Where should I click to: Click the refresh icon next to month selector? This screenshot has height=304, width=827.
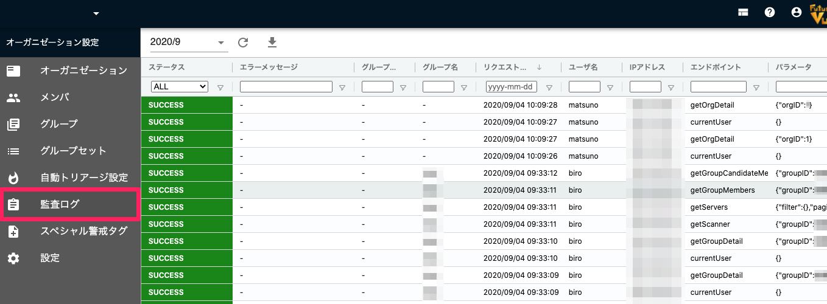coord(243,43)
